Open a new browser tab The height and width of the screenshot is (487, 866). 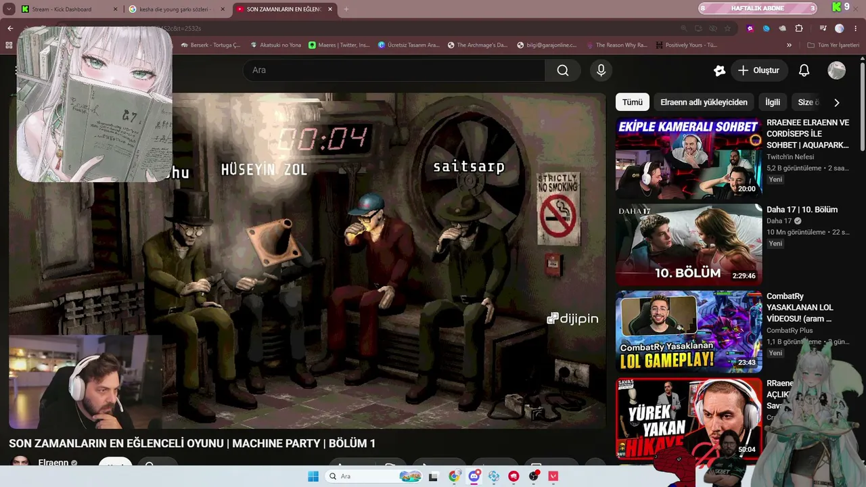tap(346, 9)
